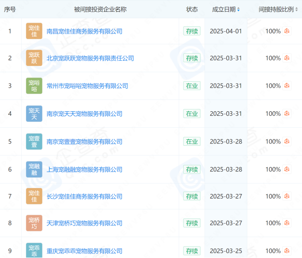Click 存续 status tag for 天津宠桥巧
Image resolution: width=302 pixels, height=258 pixels.
coord(192,223)
